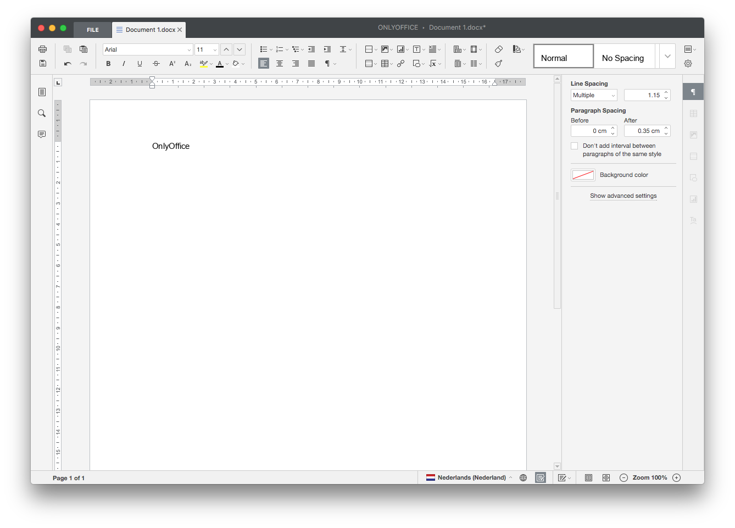Click the Save icon in toolbar
Image resolution: width=735 pixels, height=528 pixels.
[42, 64]
